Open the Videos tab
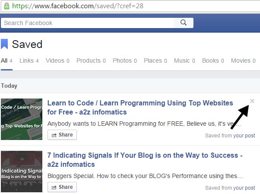This screenshot has height=194, width=260. click(57, 60)
